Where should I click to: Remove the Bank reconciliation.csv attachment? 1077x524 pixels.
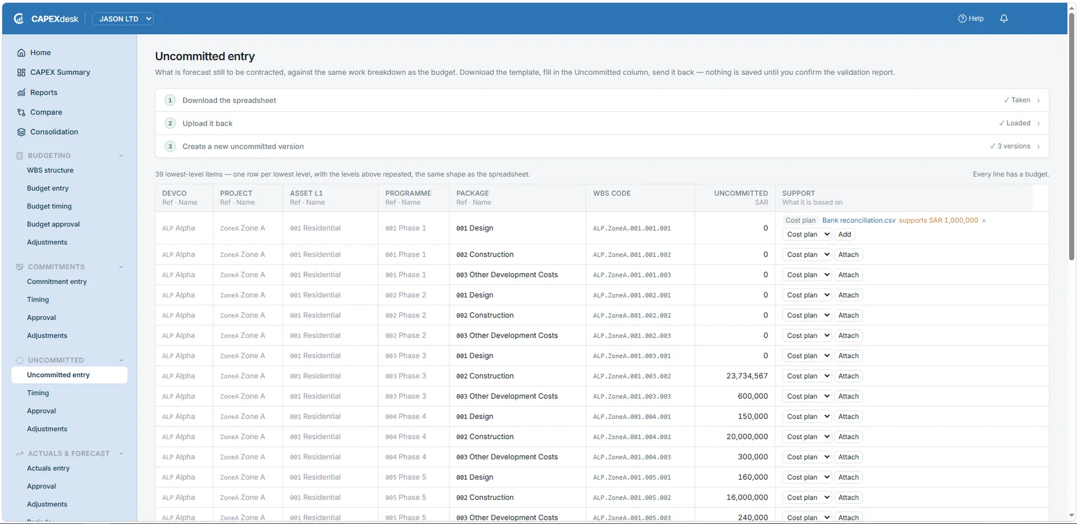point(984,221)
